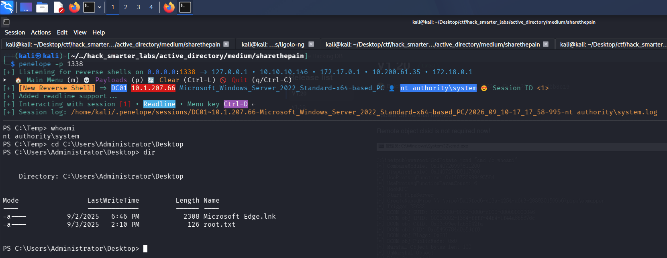
Task: Click the show desktop panel icon
Action: (x=26, y=7)
